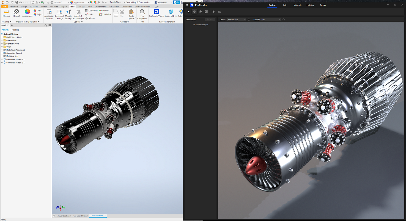Click the refresh icon next to Quality

[x=284, y=20]
